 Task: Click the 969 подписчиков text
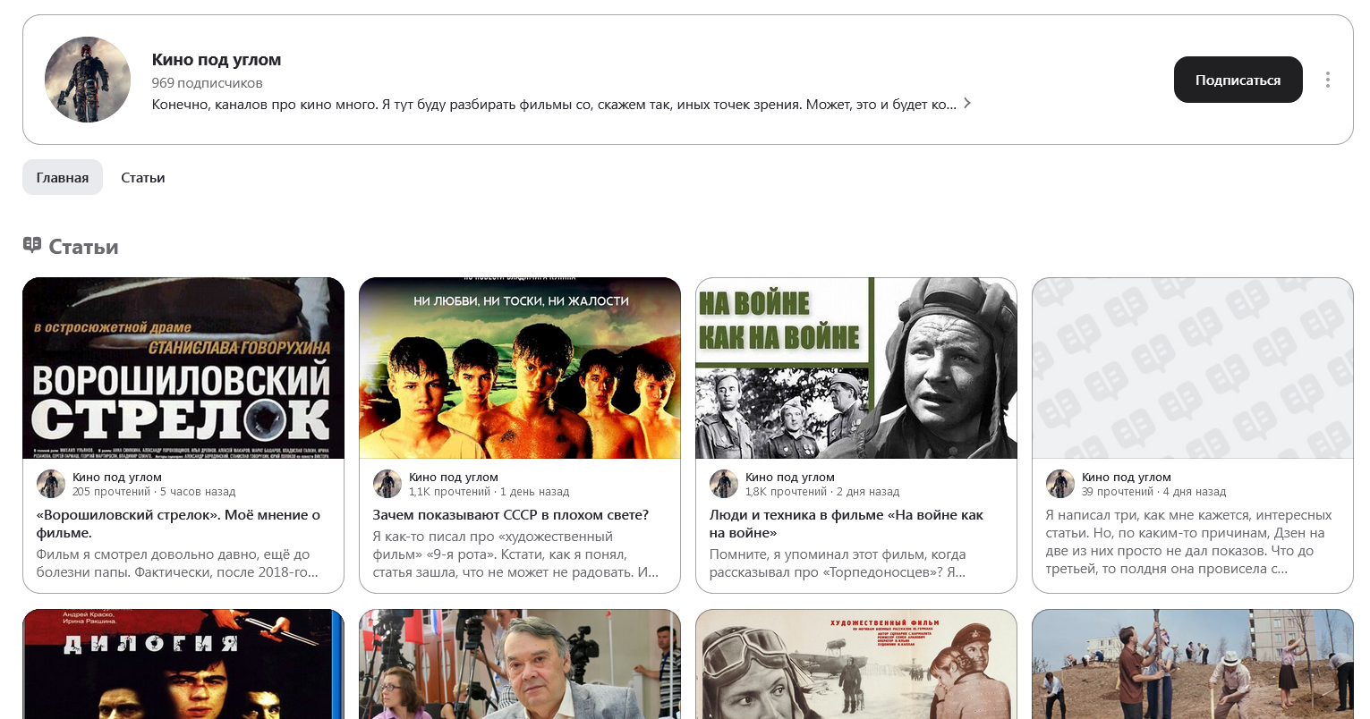(x=208, y=83)
